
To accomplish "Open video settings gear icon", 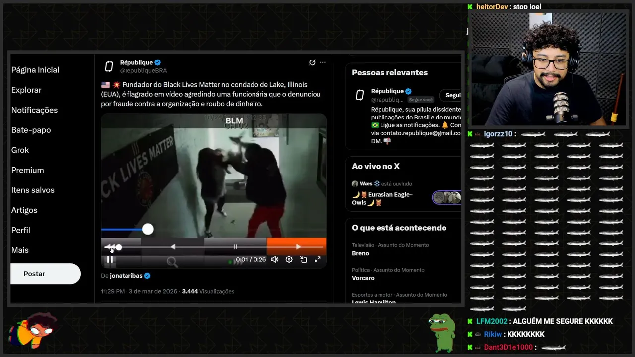I will point(289,259).
